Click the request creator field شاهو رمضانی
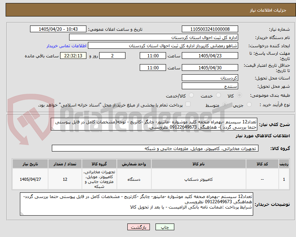This screenshot has height=237, width=296. point(163,46)
